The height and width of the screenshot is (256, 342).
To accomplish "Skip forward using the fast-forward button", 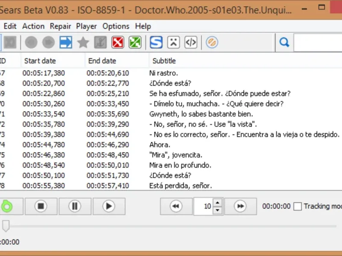I will [x=241, y=206].
